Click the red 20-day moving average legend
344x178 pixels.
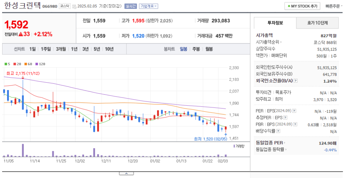(17, 64)
